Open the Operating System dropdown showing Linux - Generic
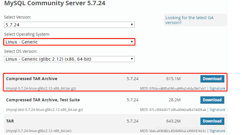 point(69,42)
